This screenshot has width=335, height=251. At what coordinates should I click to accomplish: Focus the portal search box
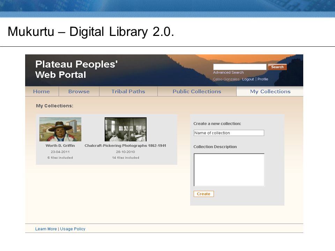coord(240,67)
